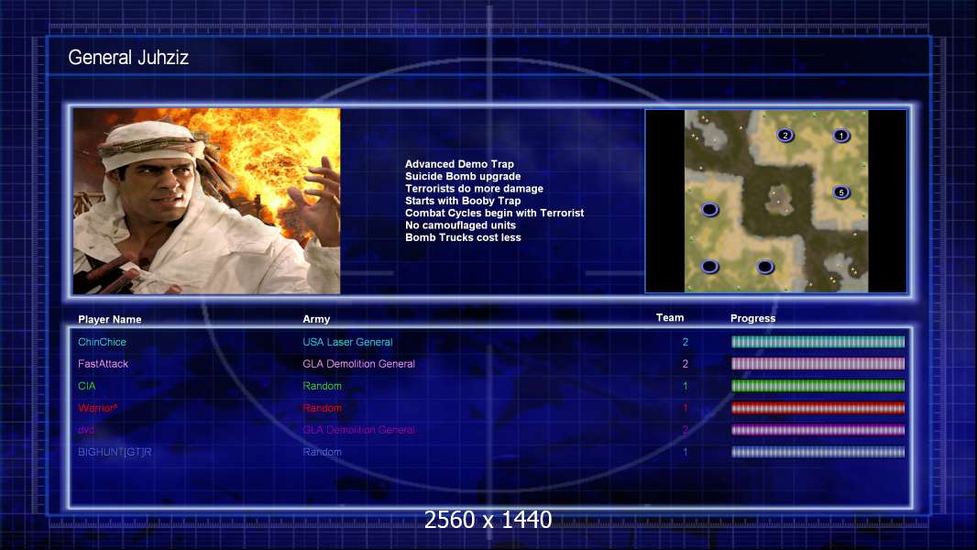Click start position marker 2 on the minimap
Screen dimensions: 977x550
pyautogui.click(x=785, y=135)
